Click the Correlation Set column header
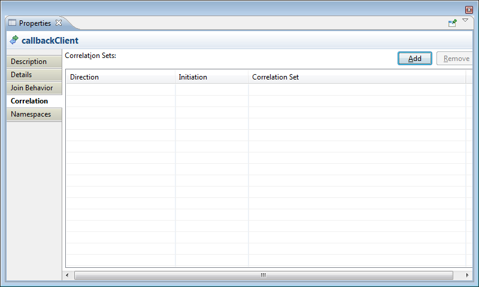The width and height of the screenshot is (479, 287). point(356,77)
